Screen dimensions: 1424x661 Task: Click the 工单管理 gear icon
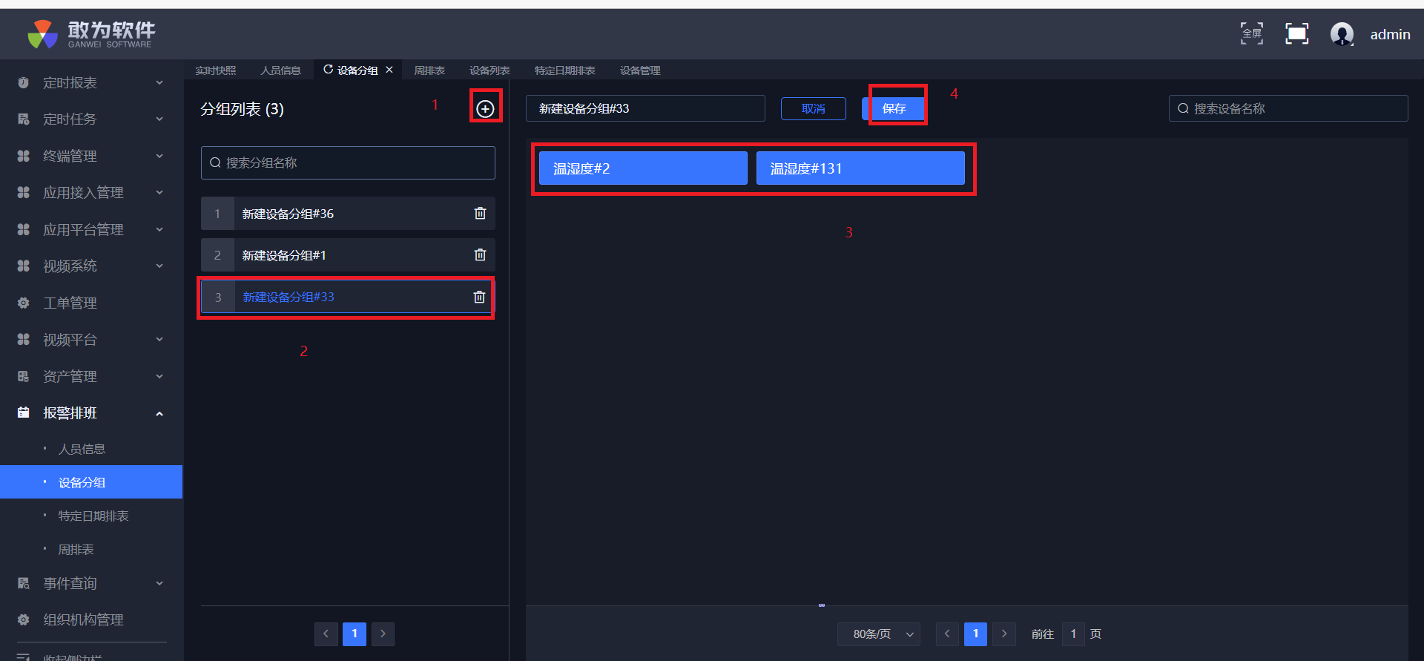coord(24,303)
